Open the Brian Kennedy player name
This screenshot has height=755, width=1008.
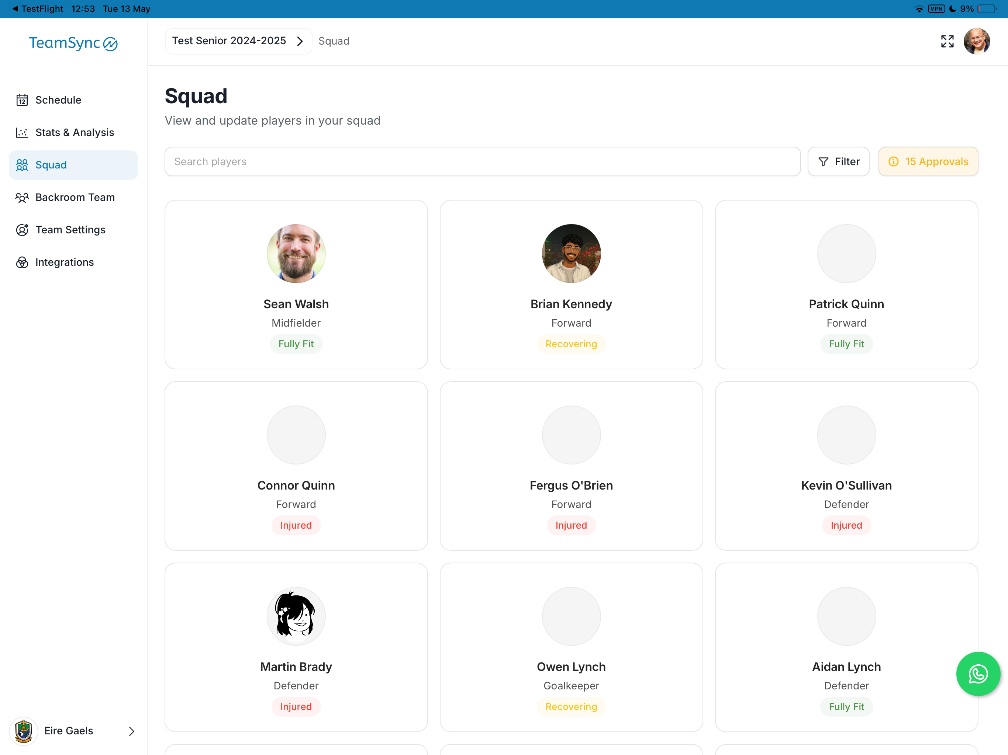tap(572, 304)
